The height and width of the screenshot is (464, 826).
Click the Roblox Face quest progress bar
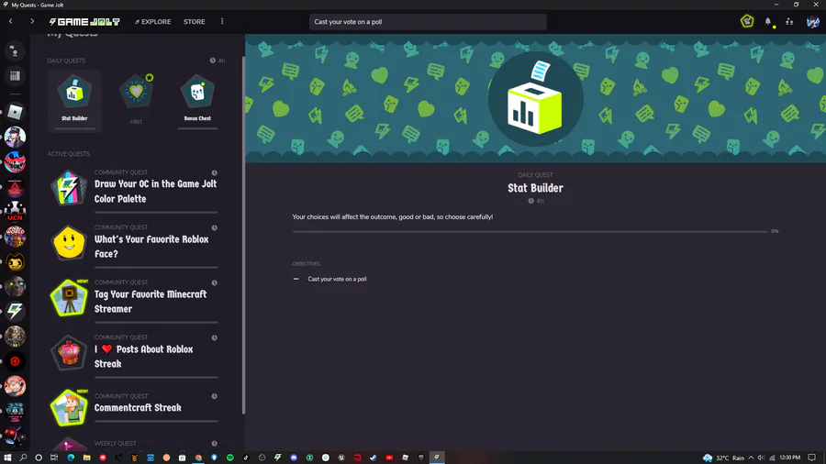pyautogui.click(x=156, y=267)
